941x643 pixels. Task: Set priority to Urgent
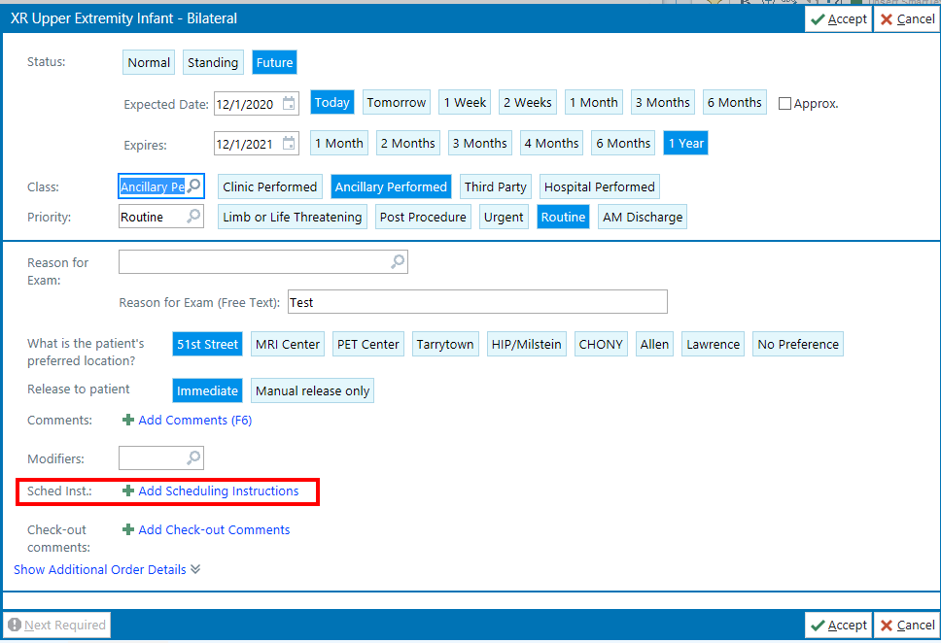[x=504, y=217]
